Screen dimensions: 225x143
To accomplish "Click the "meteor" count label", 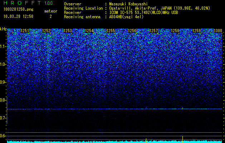I will pyautogui.click(x=51, y=11).
